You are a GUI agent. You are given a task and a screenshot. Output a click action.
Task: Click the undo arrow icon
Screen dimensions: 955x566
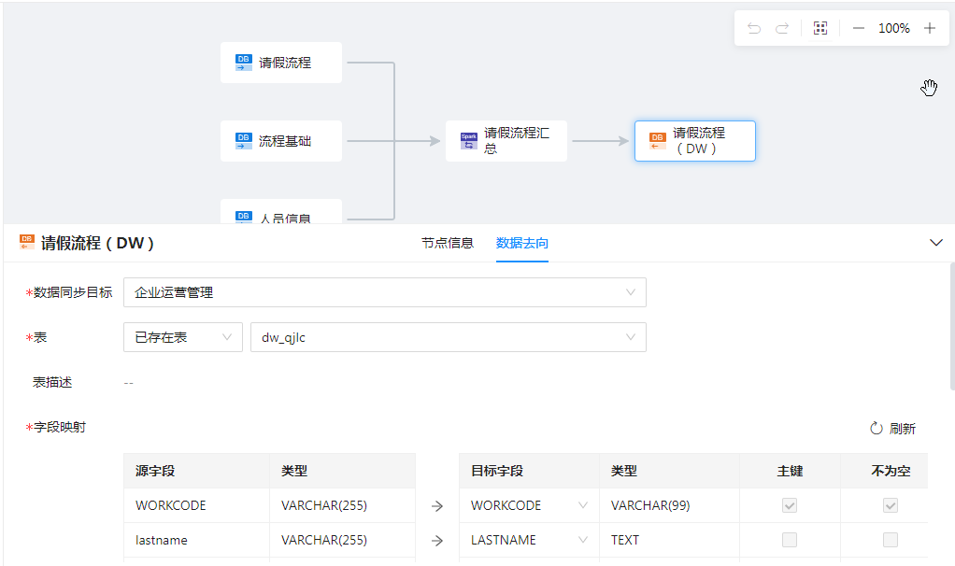coord(754,29)
